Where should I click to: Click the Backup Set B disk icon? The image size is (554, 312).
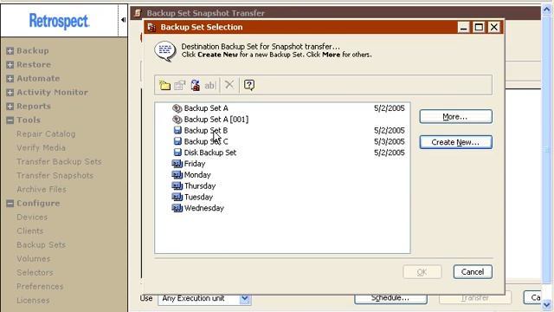coord(177,130)
